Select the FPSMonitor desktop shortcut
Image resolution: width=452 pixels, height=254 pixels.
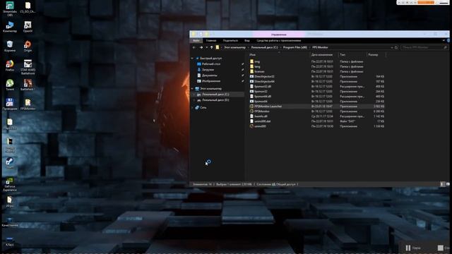pos(28,104)
